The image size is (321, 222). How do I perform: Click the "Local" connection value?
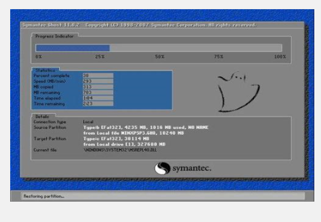coord(88,122)
